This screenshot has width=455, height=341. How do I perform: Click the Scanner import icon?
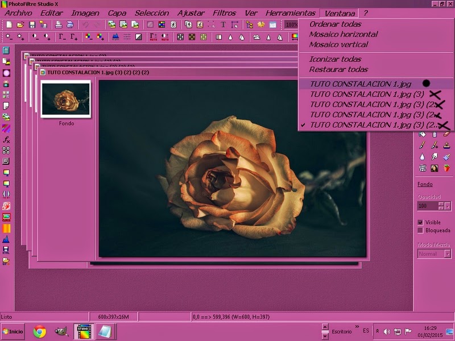click(x=70, y=25)
